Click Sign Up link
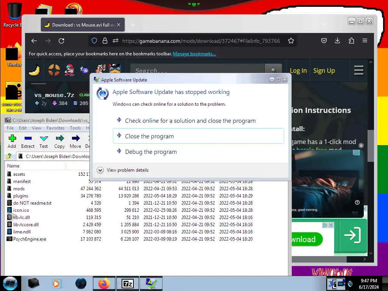This screenshot has width=388, height=291. coord(324,71)
